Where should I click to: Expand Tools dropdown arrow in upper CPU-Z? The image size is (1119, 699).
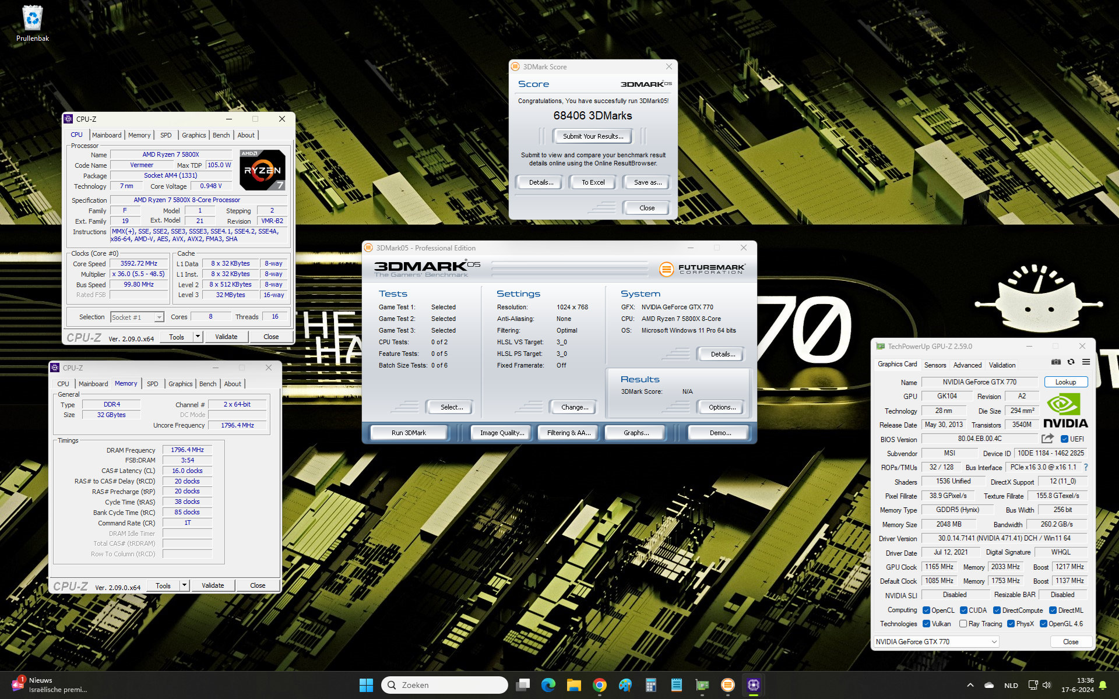pyautogui.click(x=198, y=337)
